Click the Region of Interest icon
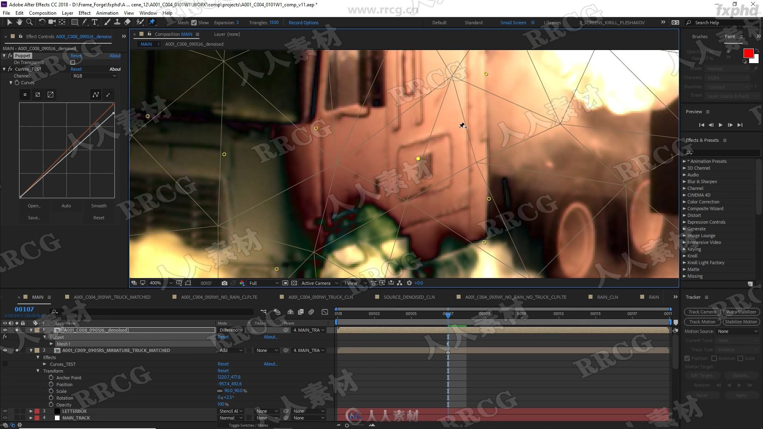 pyautogui.click(x=285, y=283)
